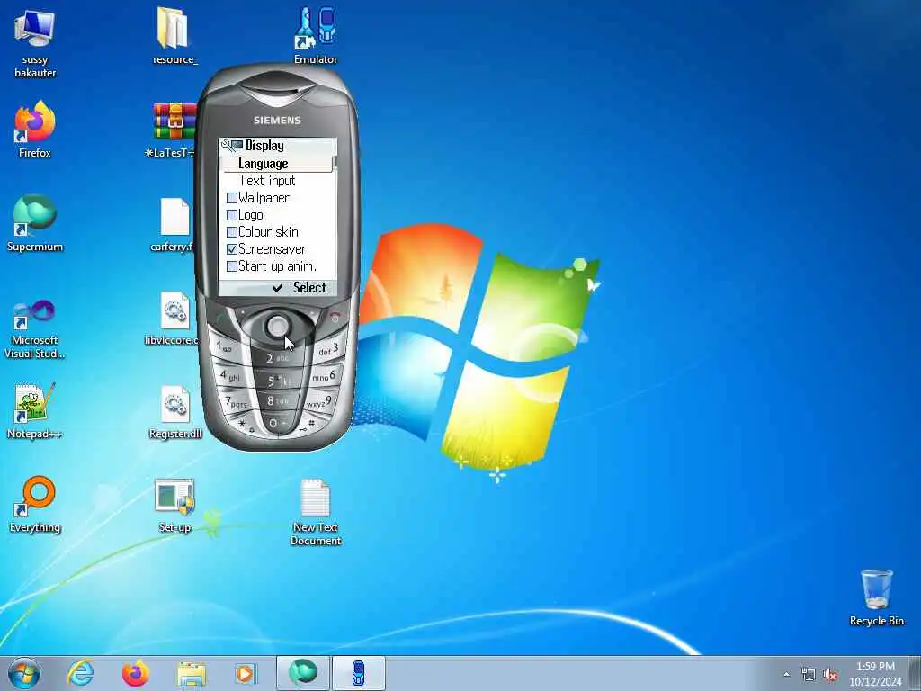Uncheck the Screensaver checkbox
Viewport: 921px width, 691px height.
[x=232, y=249]
